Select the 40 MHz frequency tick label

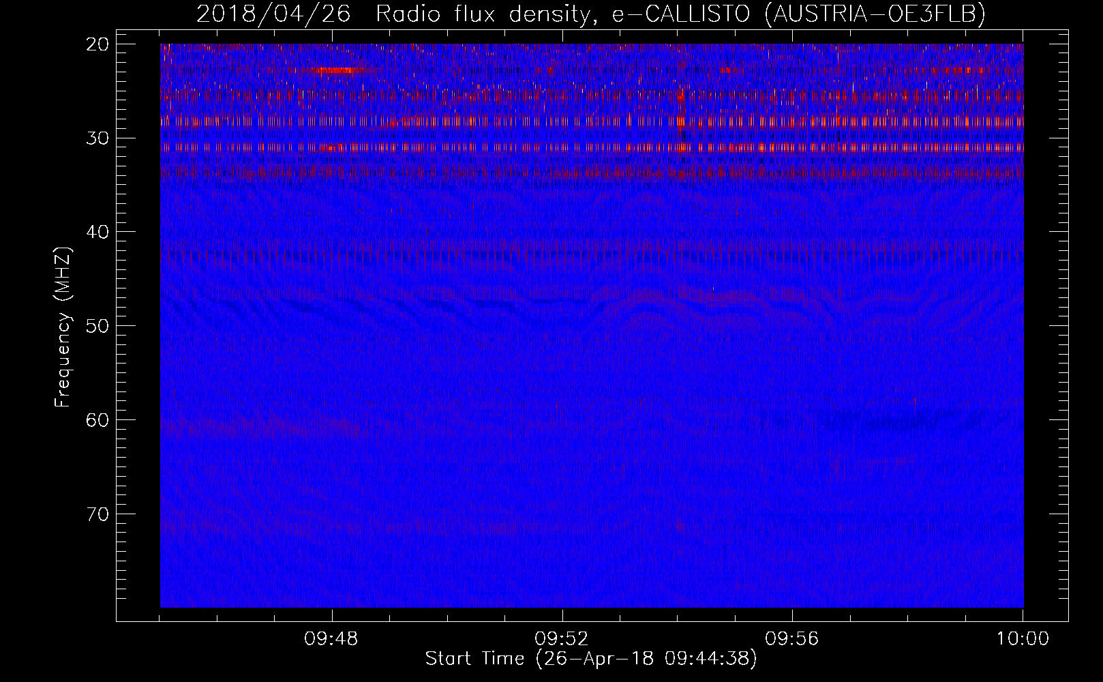(x=98, y=232)
